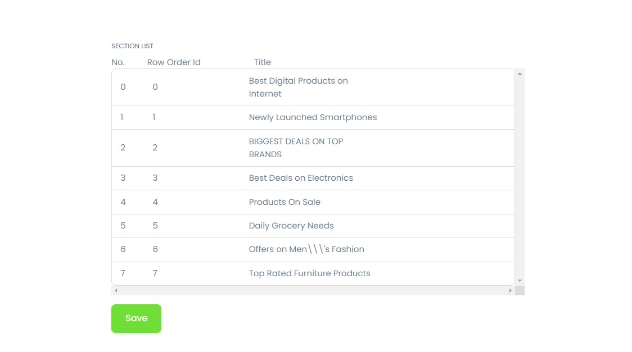The image size is (632, 352).
Task: Click the section list scroll-up arrow
Action: coord(520,74)
